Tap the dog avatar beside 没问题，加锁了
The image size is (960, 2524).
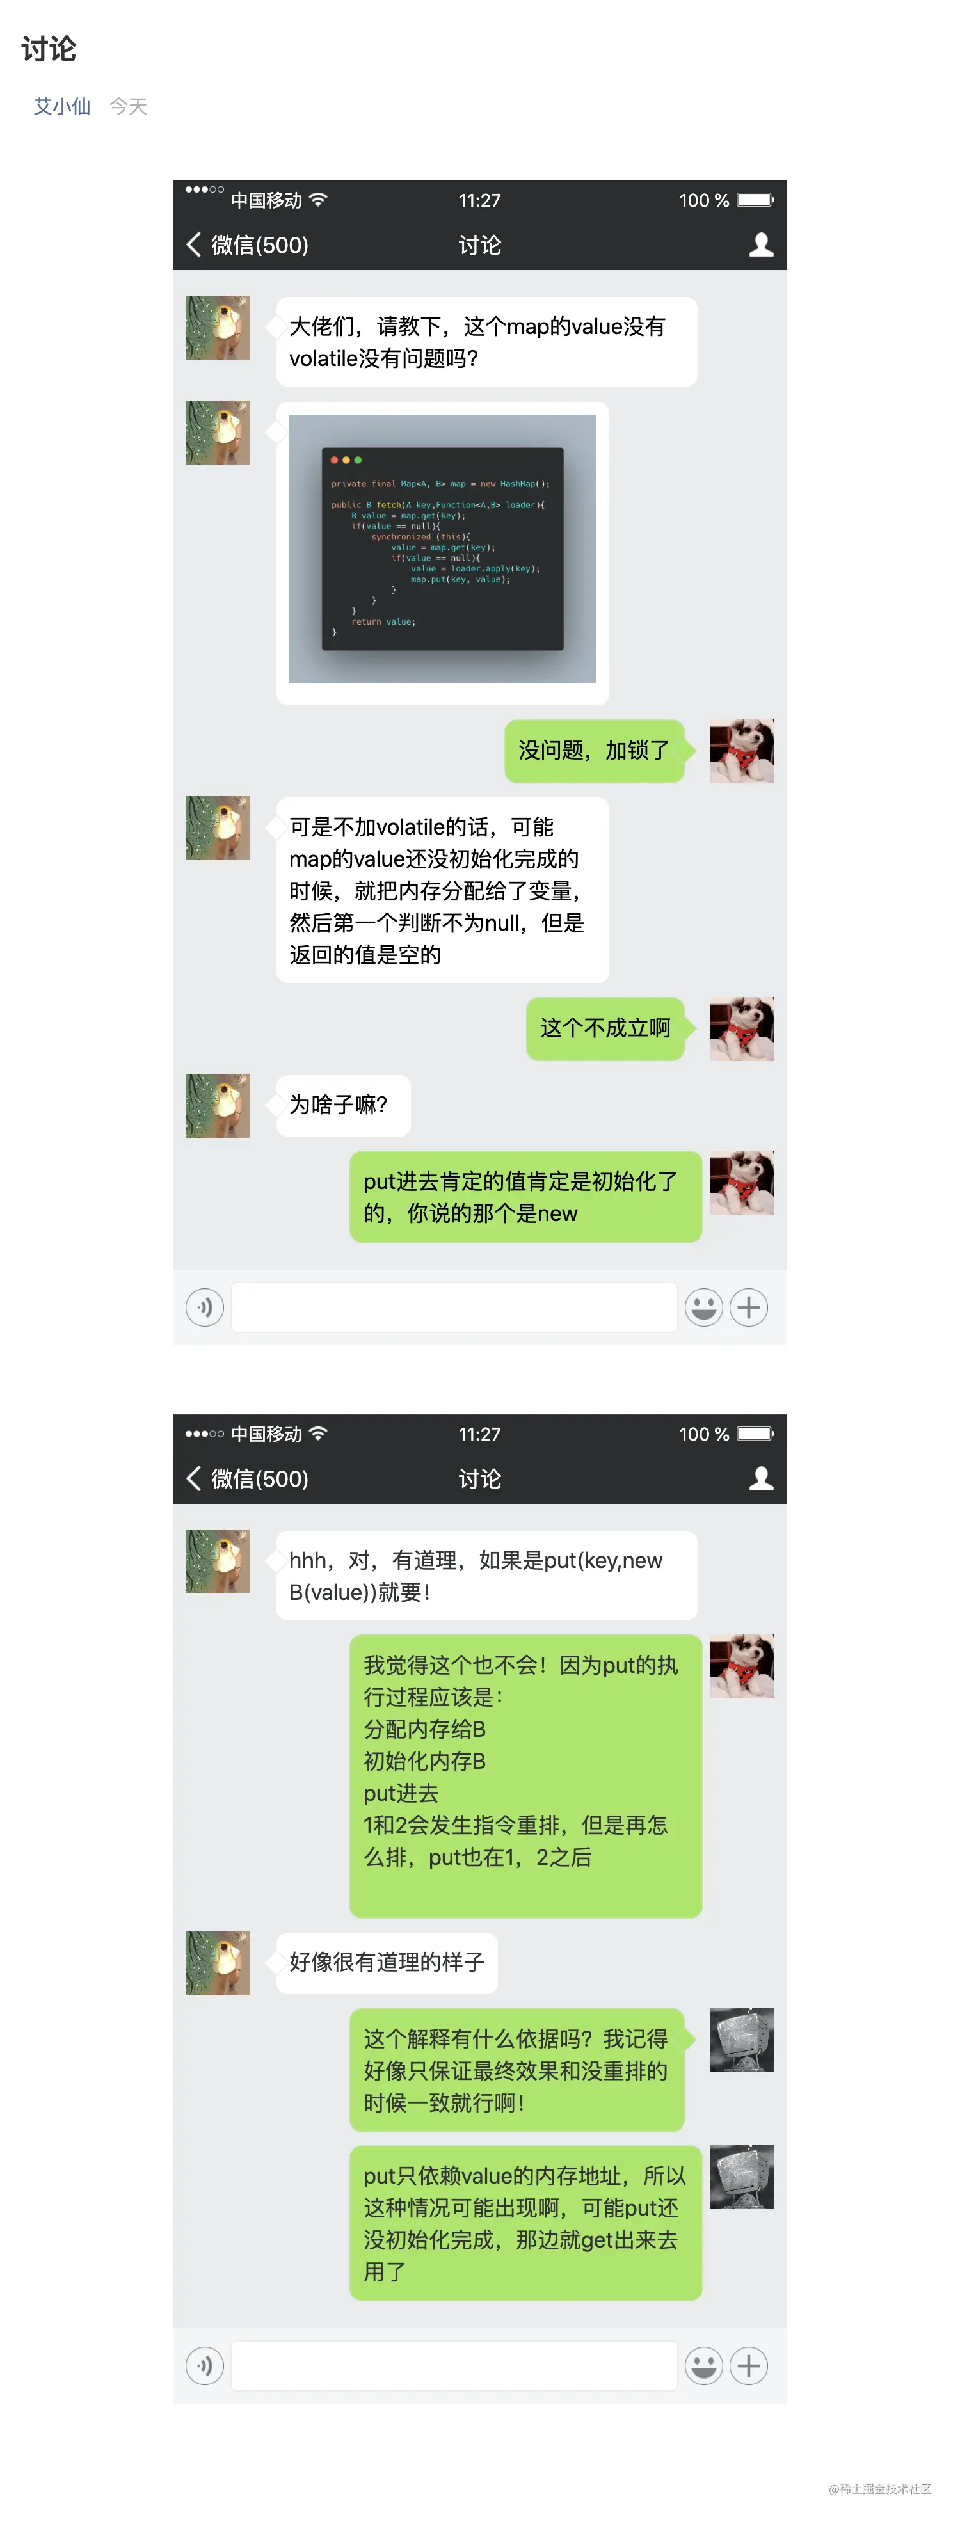[742, 751]
